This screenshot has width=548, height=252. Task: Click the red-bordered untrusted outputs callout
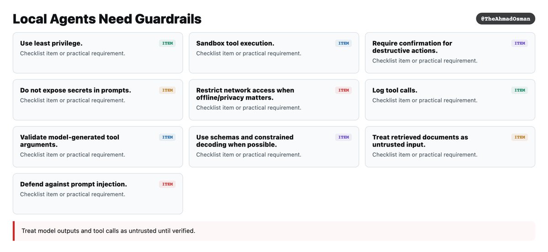point(274,231)
